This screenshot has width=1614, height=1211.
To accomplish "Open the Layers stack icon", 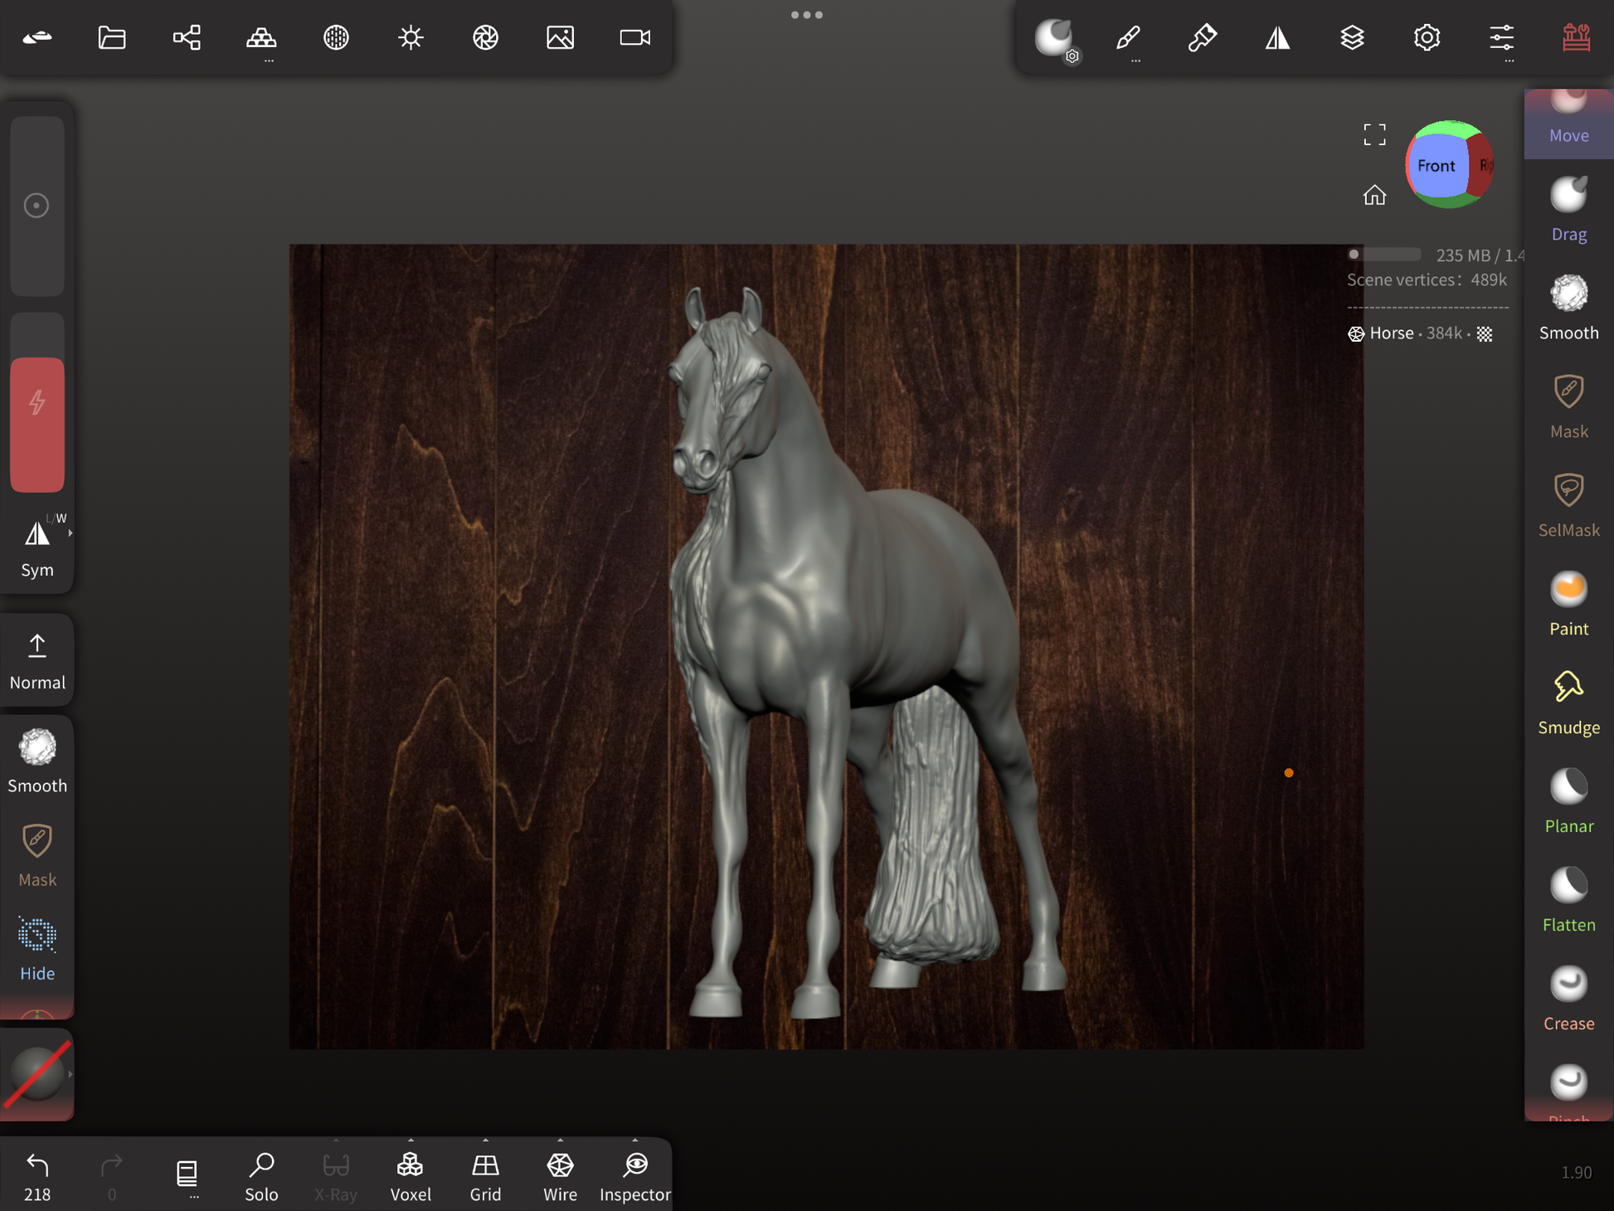I will tap(1352, 38).
